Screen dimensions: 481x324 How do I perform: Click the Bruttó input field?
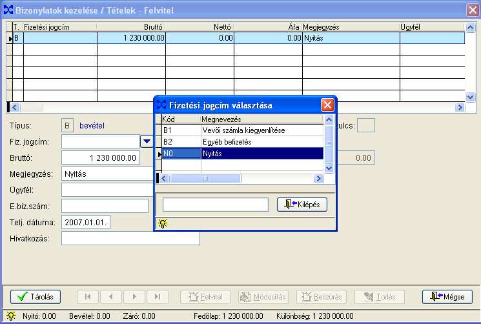(x=101, y=158)
